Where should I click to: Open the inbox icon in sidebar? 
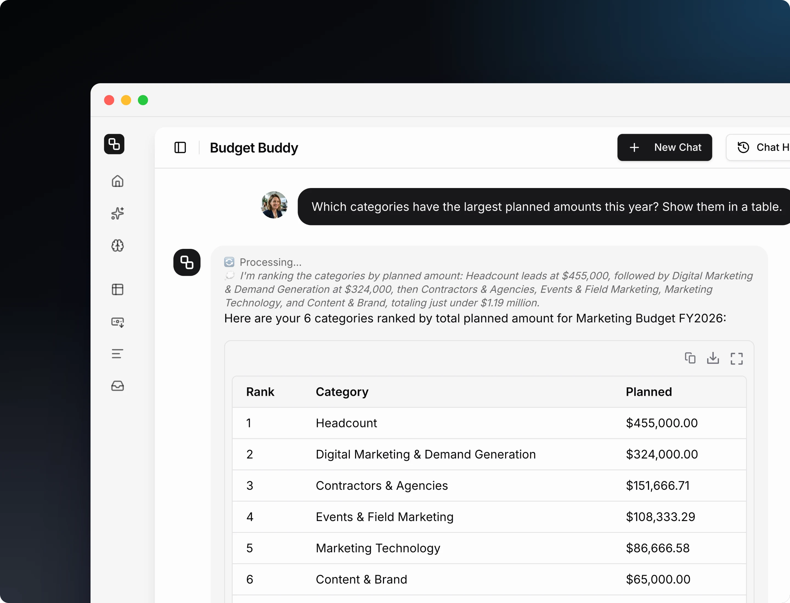pos(117,386)
